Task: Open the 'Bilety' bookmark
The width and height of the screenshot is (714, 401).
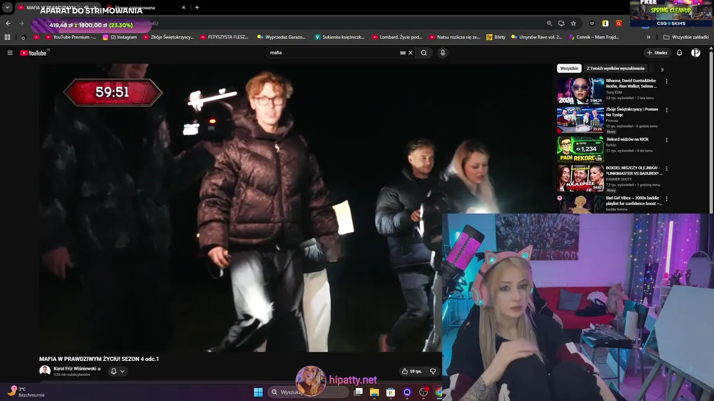Action: click(496, 37)
